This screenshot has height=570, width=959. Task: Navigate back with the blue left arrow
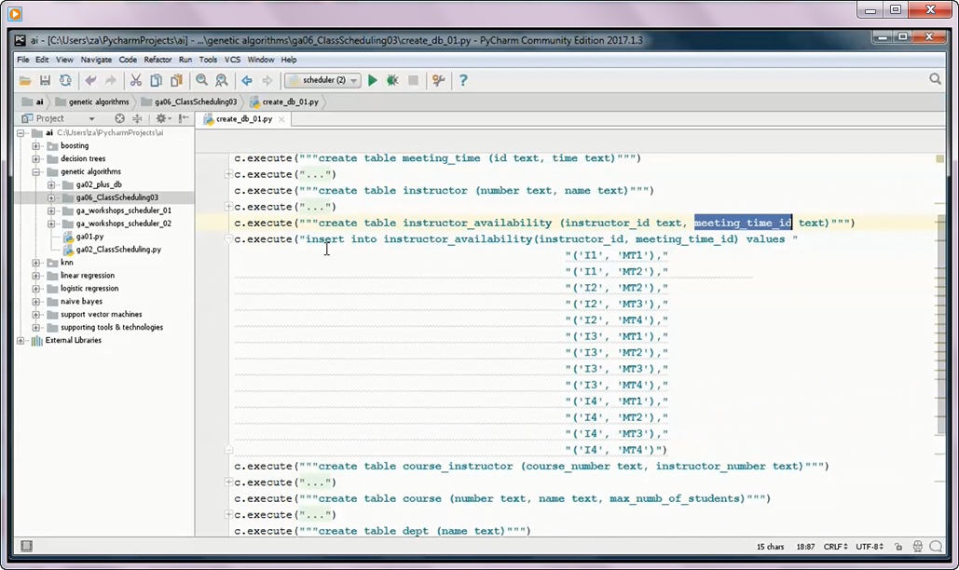[x=247, y=80]
